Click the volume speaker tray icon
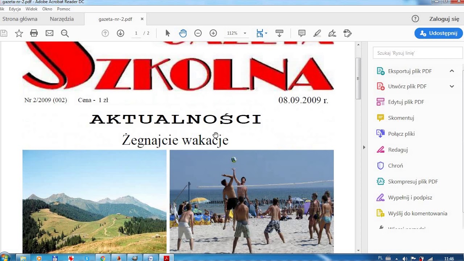 405,258
